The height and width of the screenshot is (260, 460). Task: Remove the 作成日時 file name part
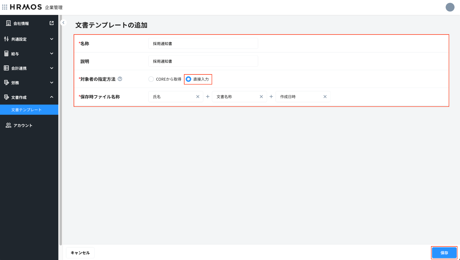(x=325, y=97)
